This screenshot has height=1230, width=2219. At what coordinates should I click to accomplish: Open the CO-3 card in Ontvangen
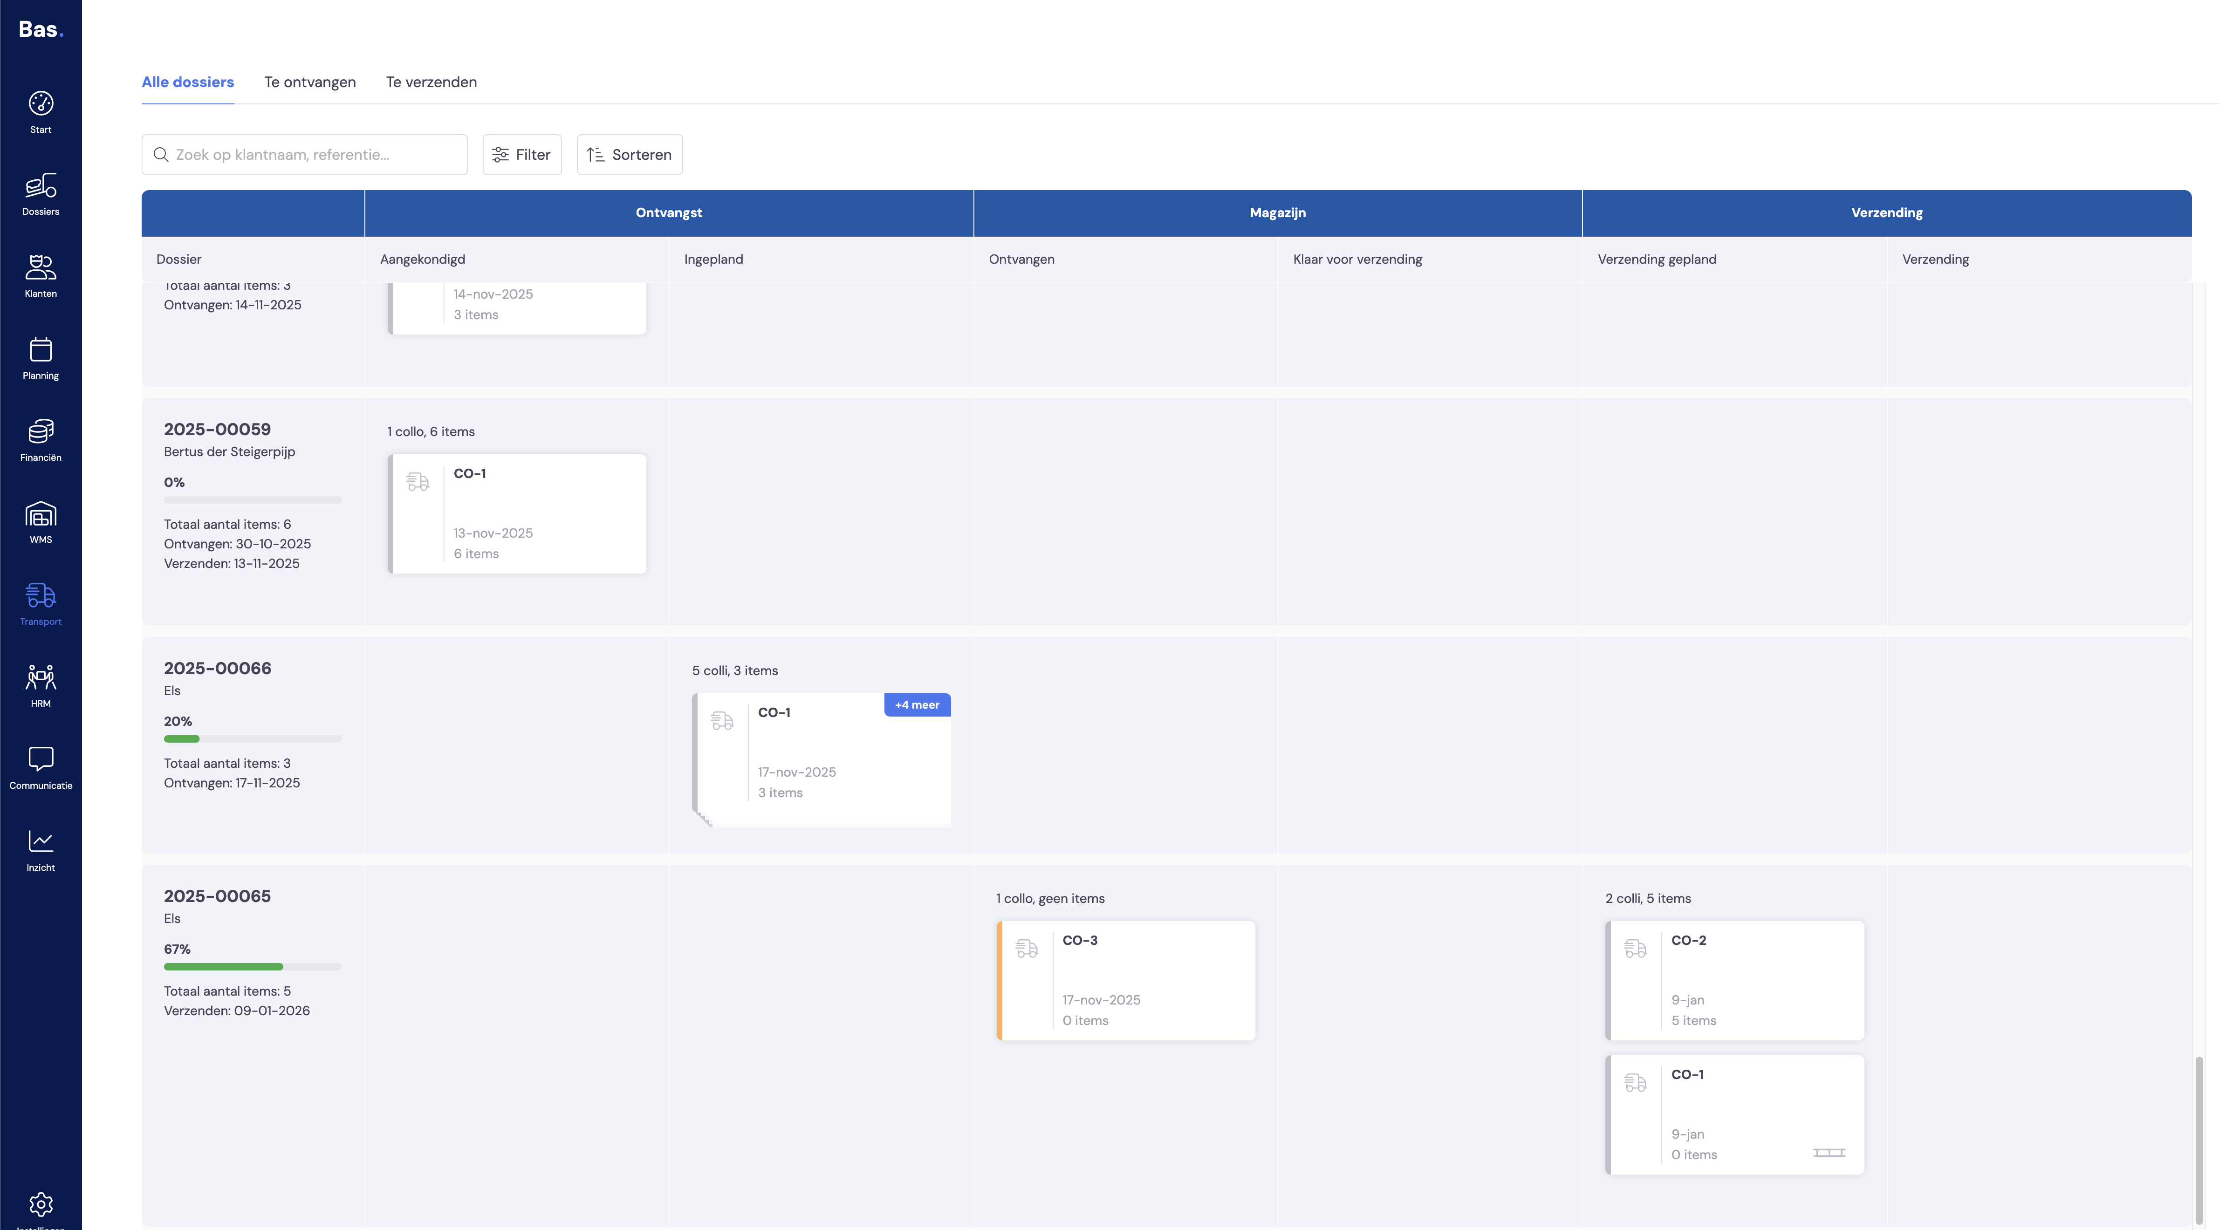1126,980
